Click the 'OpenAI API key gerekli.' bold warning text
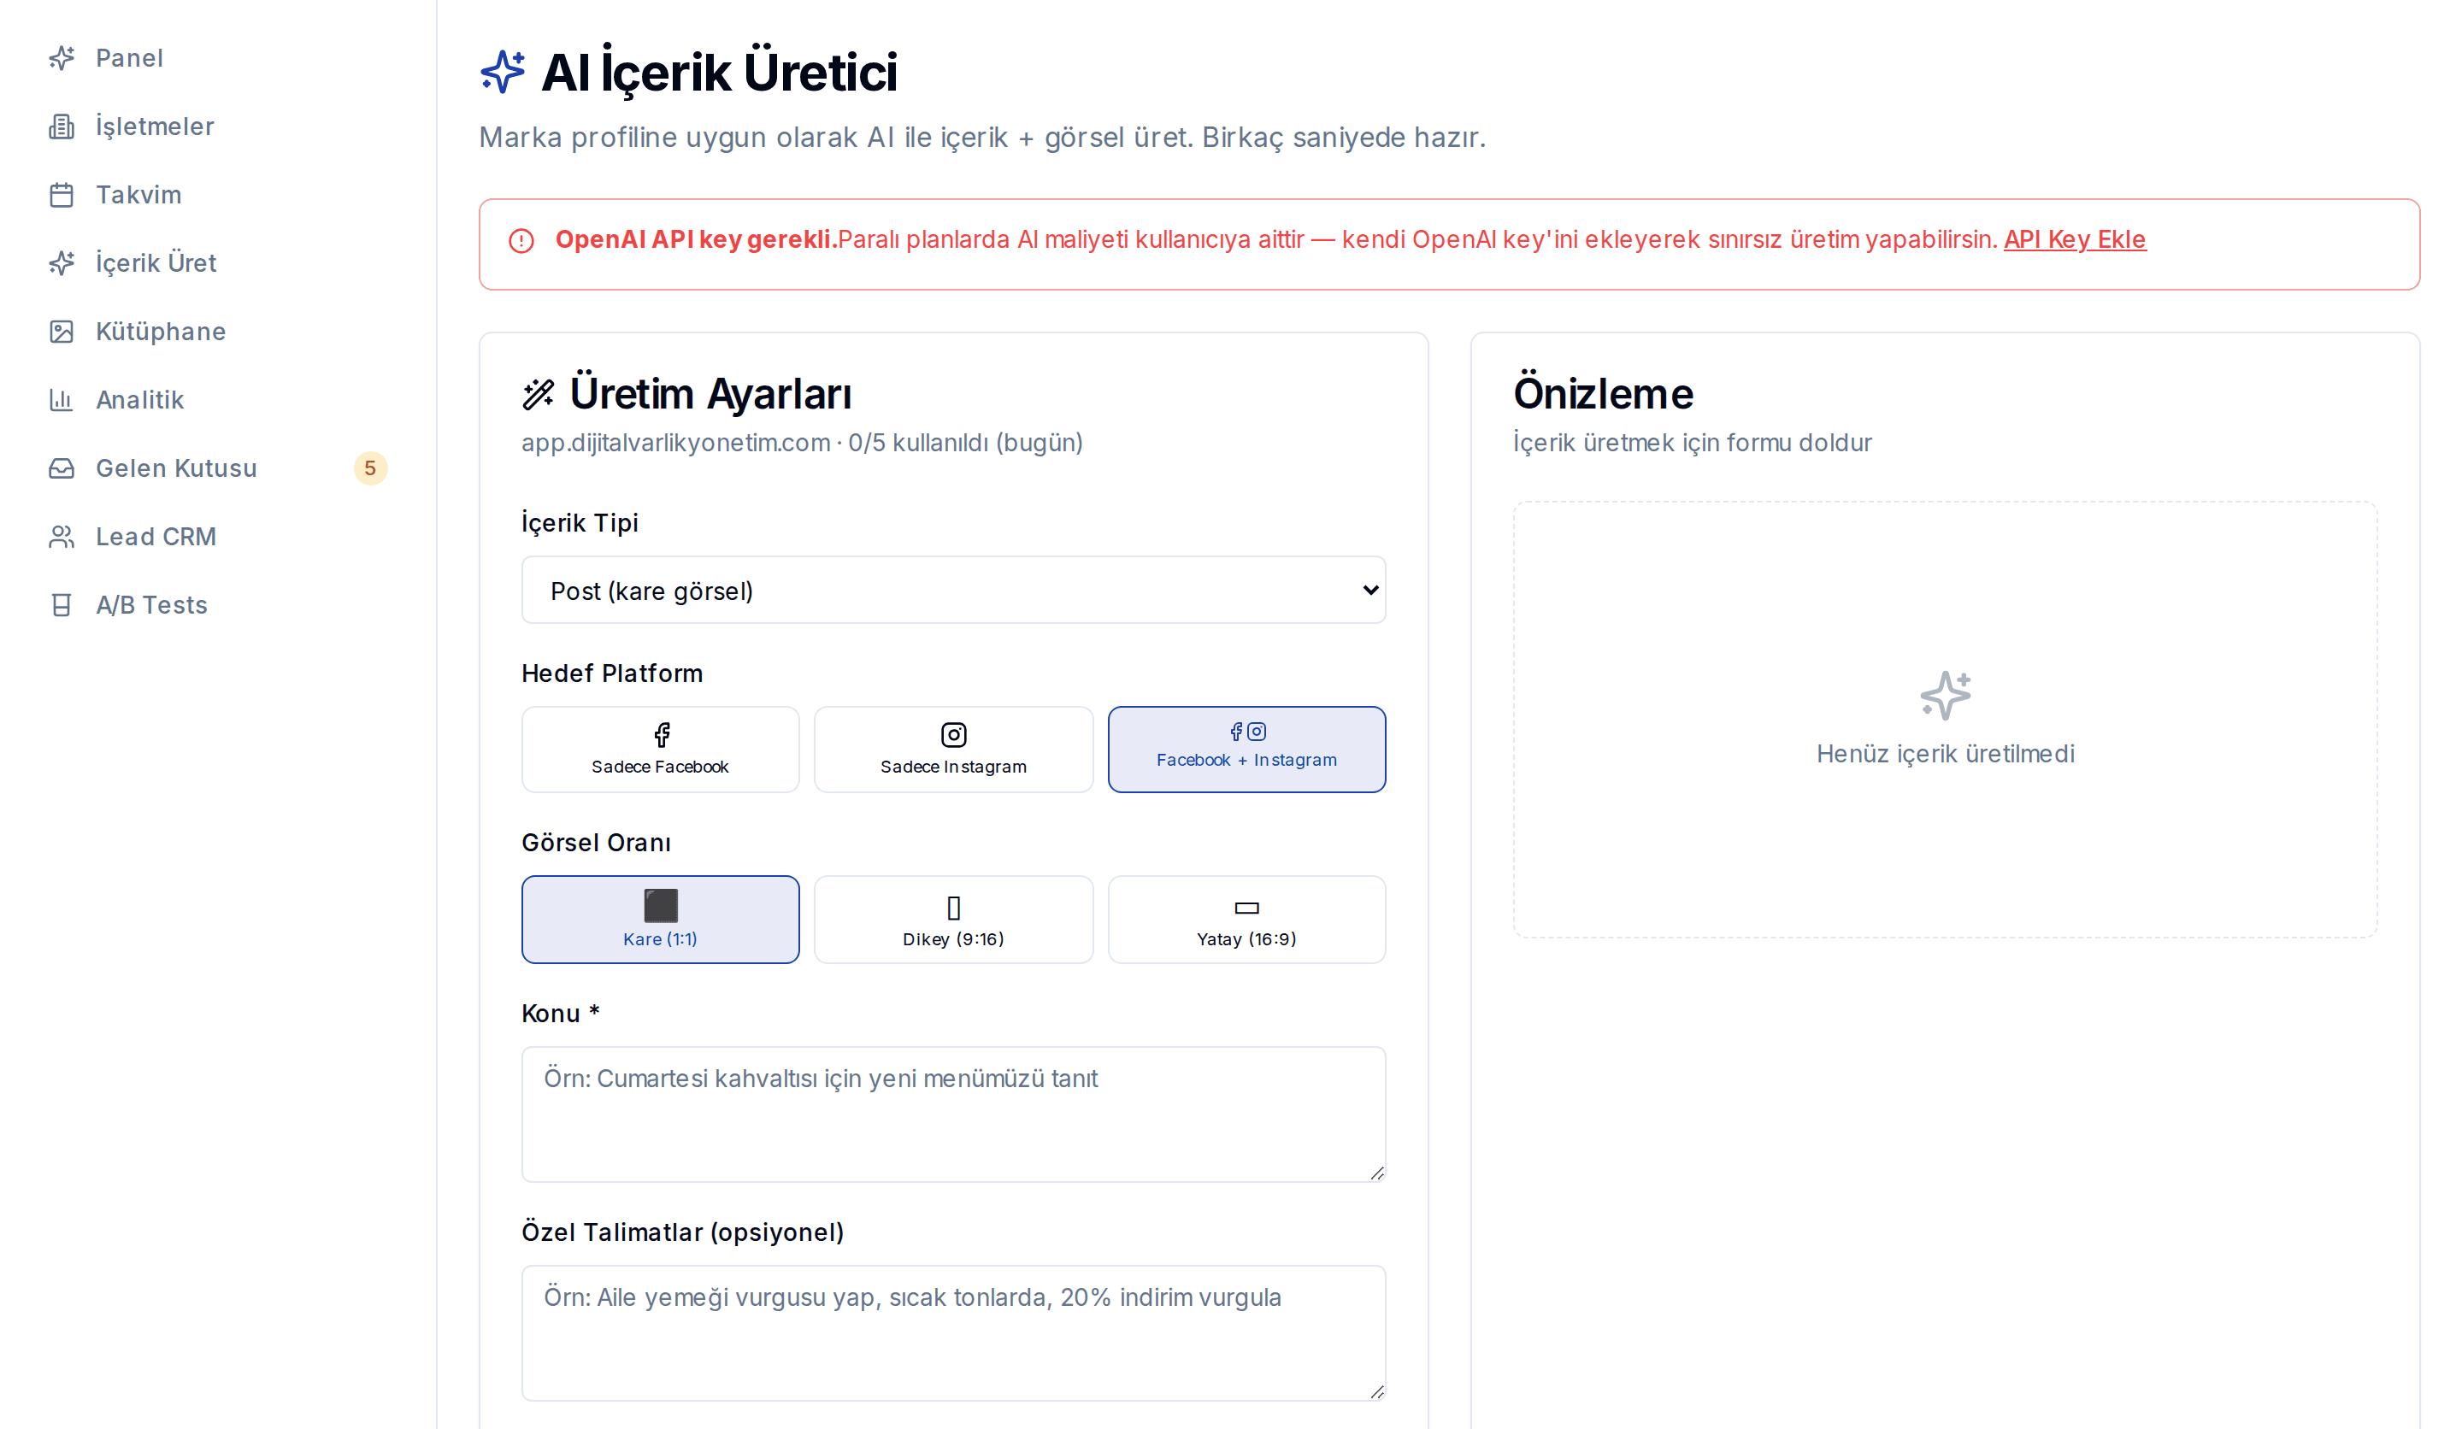This screenshot has width=2462, height=1429. [x=697, y=239]
